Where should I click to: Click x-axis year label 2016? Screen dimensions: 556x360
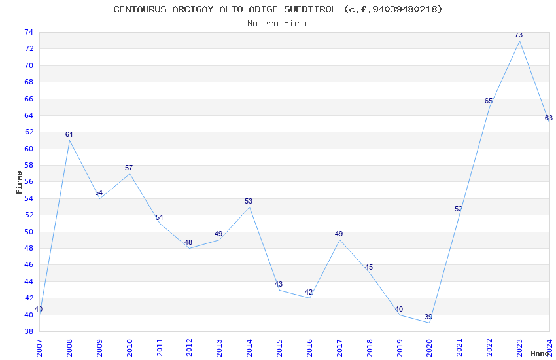point(309,348)
